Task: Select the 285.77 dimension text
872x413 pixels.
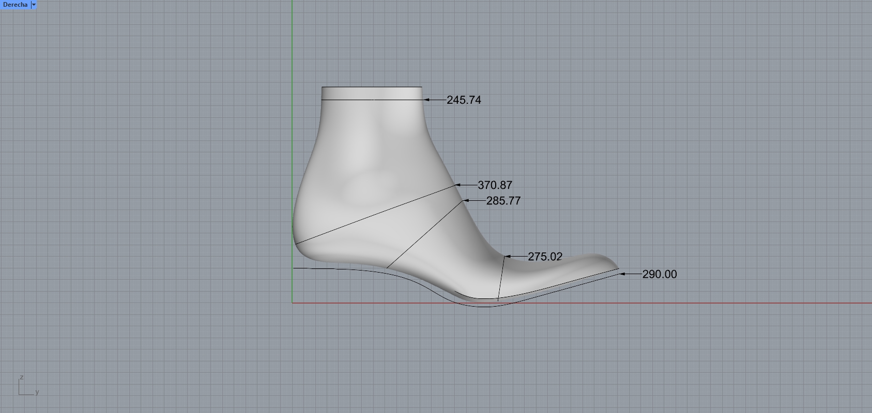Action: (x=503, y=201)
